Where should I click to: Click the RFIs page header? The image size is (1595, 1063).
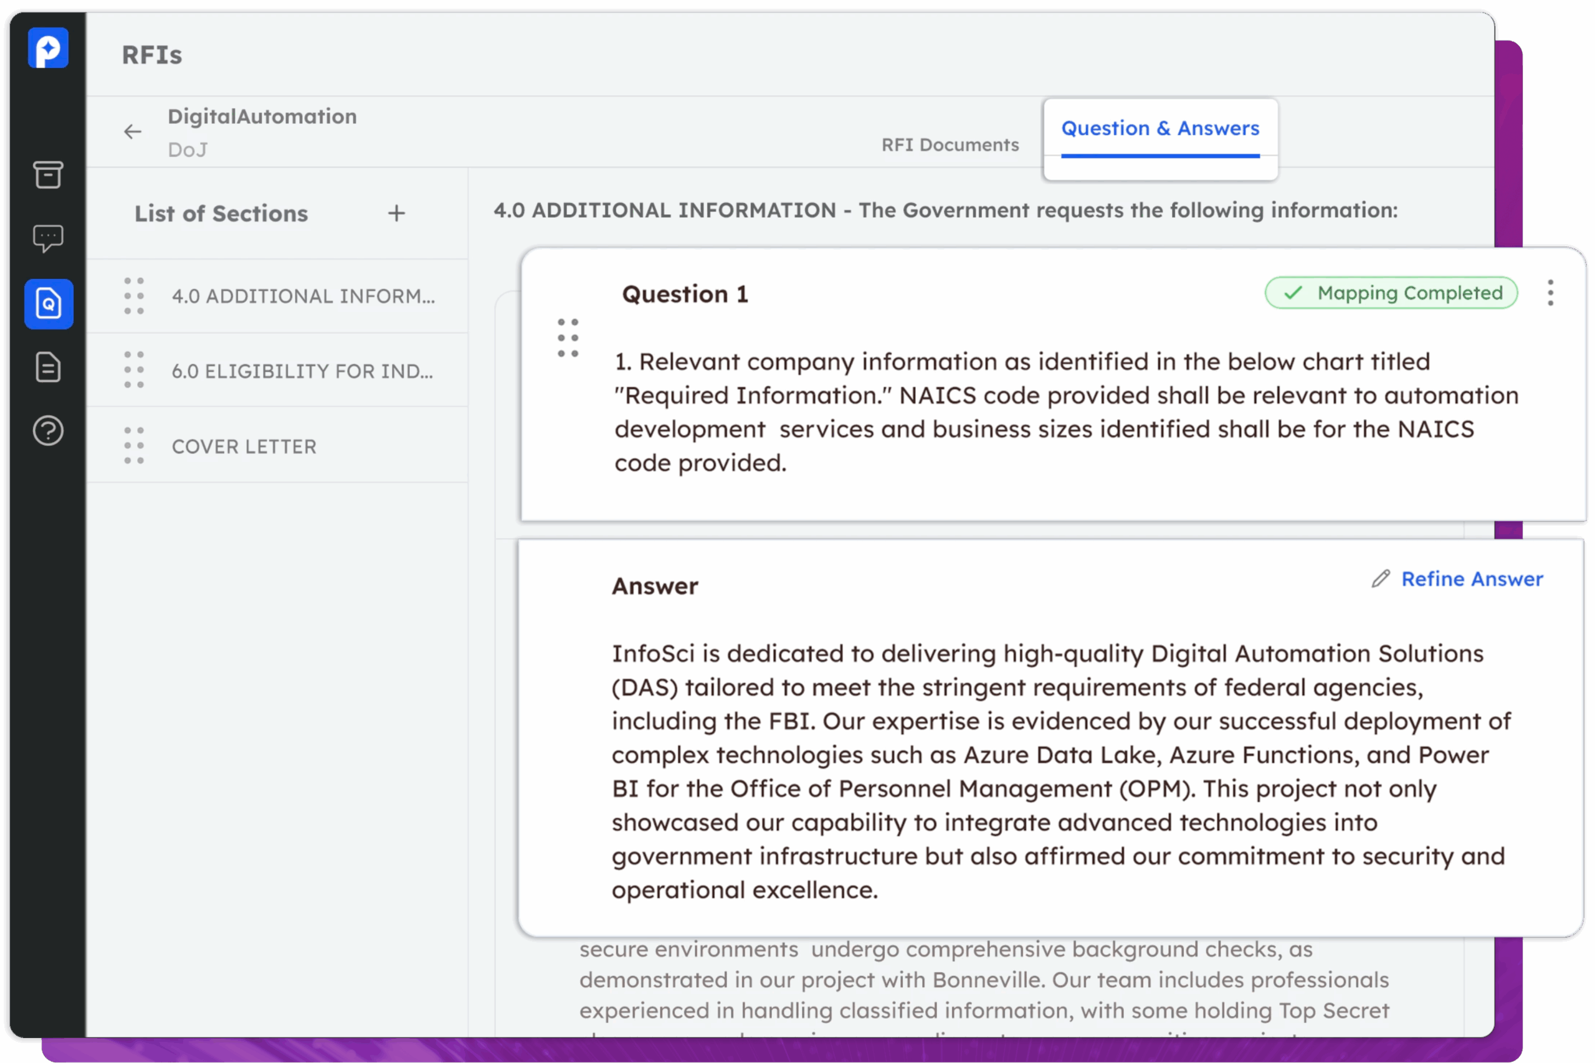[152, 55]
